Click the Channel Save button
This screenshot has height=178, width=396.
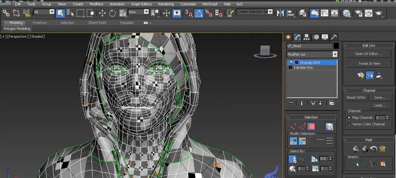pos(380,97)
